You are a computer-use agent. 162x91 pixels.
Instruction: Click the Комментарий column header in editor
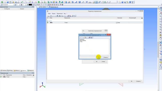(135, 18)
